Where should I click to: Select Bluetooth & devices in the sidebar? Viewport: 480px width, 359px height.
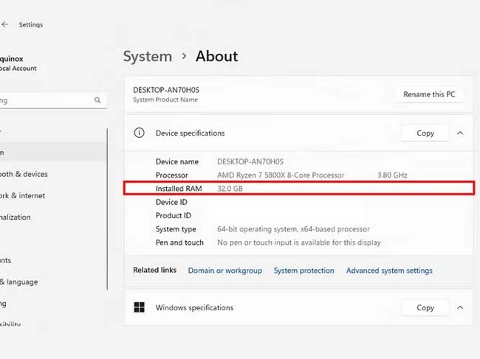[24, 174]
